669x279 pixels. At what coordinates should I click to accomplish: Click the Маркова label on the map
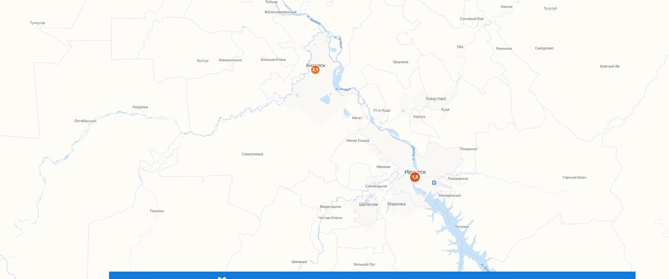(396, 204)
